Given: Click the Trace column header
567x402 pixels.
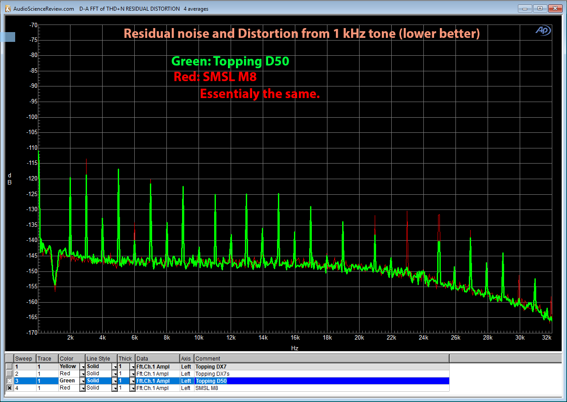Looking at the screenshot, I should (46, 358).
